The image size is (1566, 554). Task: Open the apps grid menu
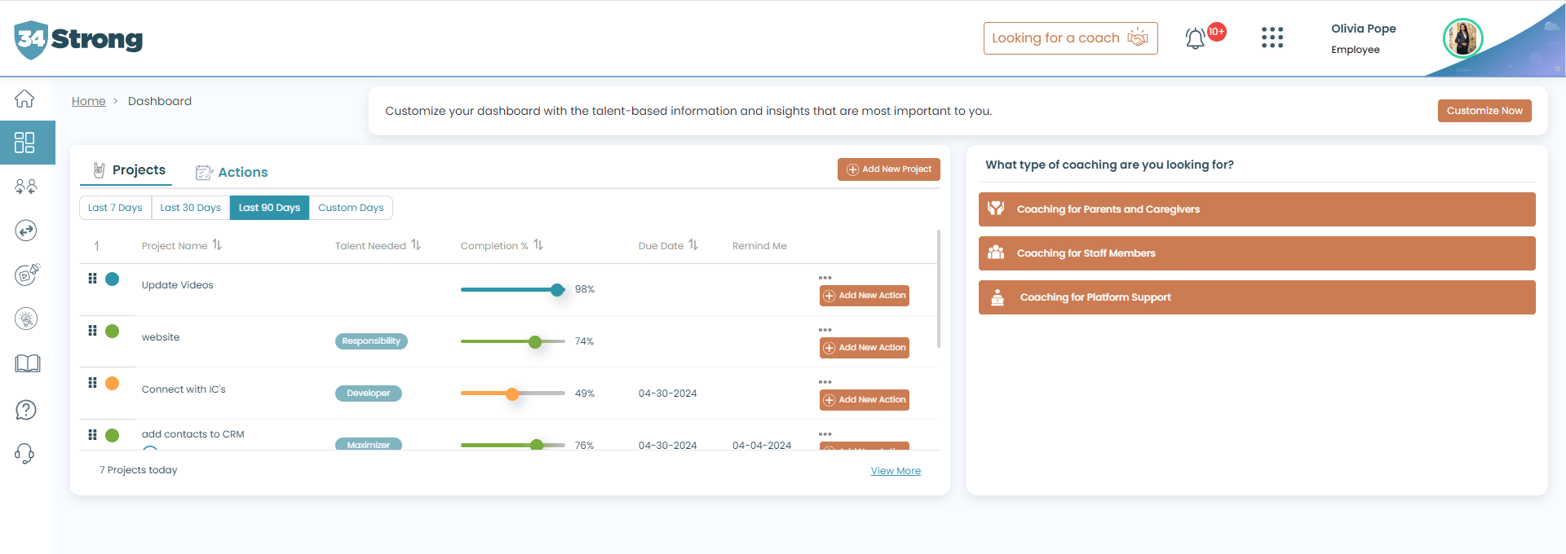click(x=1272, y=37)
